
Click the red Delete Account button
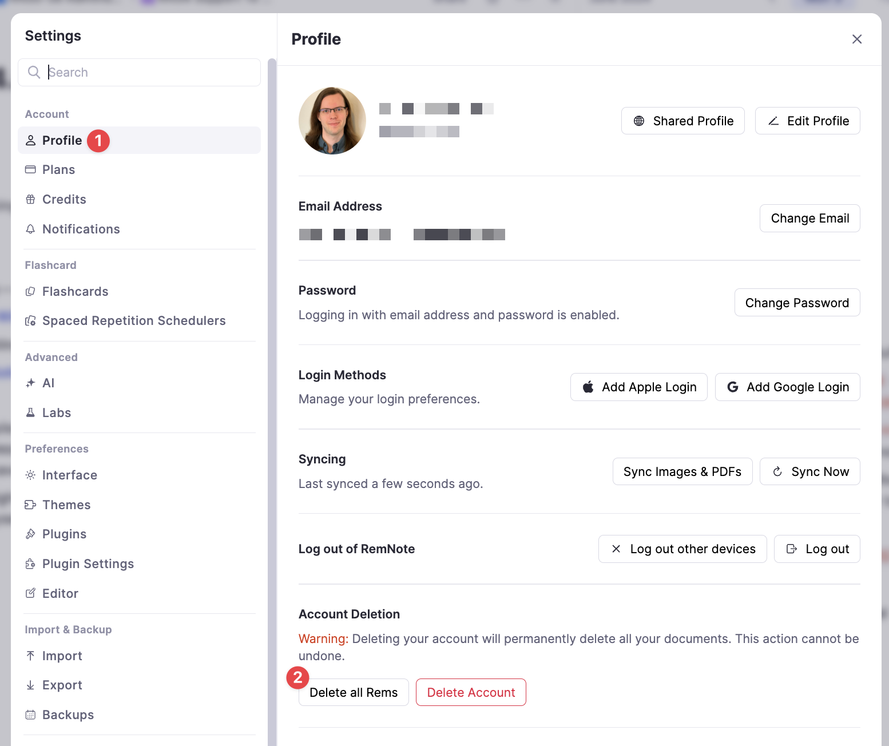[x=470, y=692]
